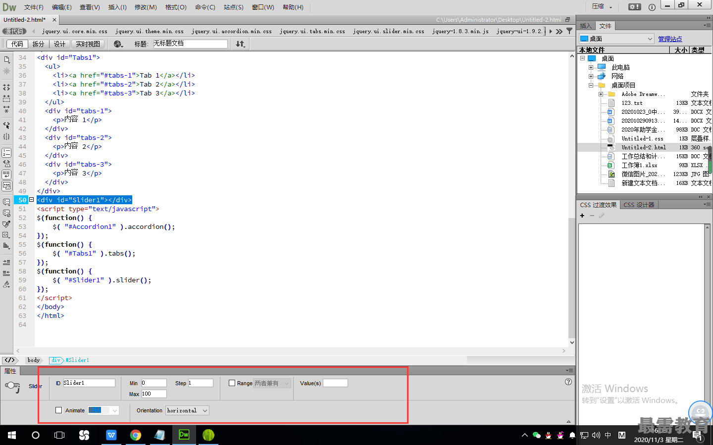The image size is (713, 445).
Task: Click syntax error alerts icon
Action: [x=6, y=186]
